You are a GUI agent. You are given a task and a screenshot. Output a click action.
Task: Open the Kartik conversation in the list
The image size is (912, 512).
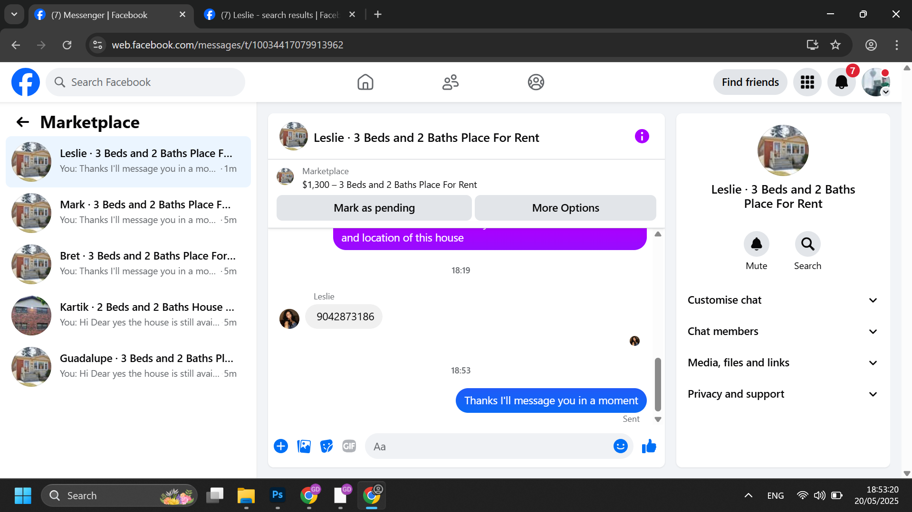tap(128, 315)
